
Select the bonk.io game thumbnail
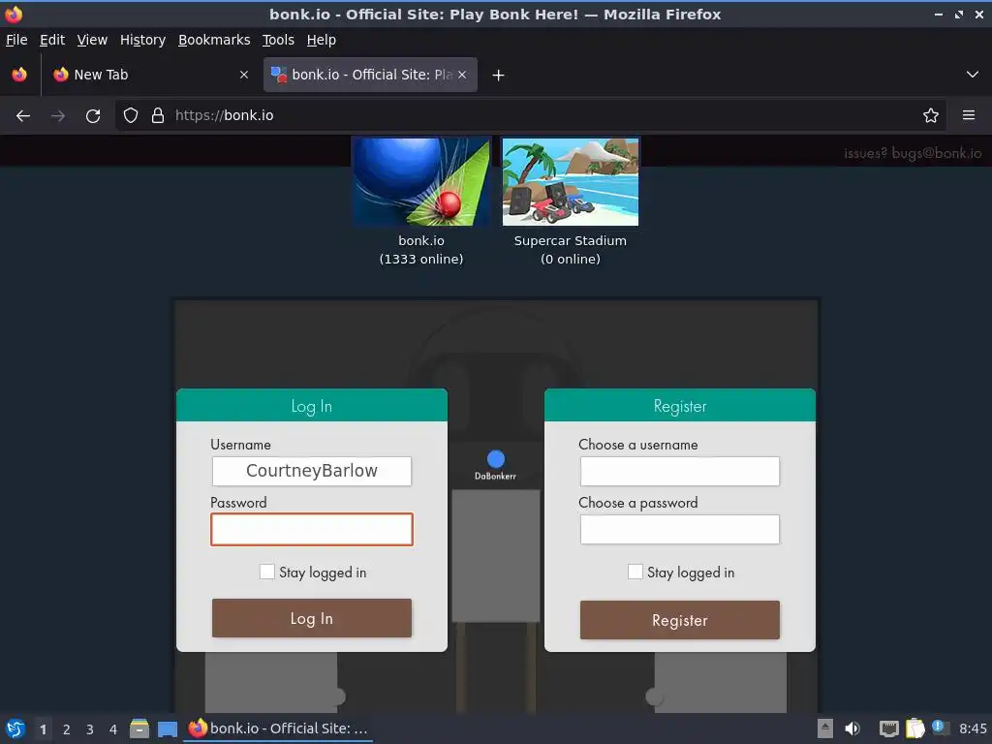(x=421, y=181)
